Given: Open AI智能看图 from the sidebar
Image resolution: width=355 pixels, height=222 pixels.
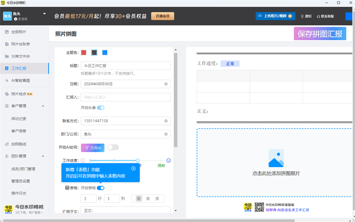Looking at the screenshot, I should click(20, 81).
